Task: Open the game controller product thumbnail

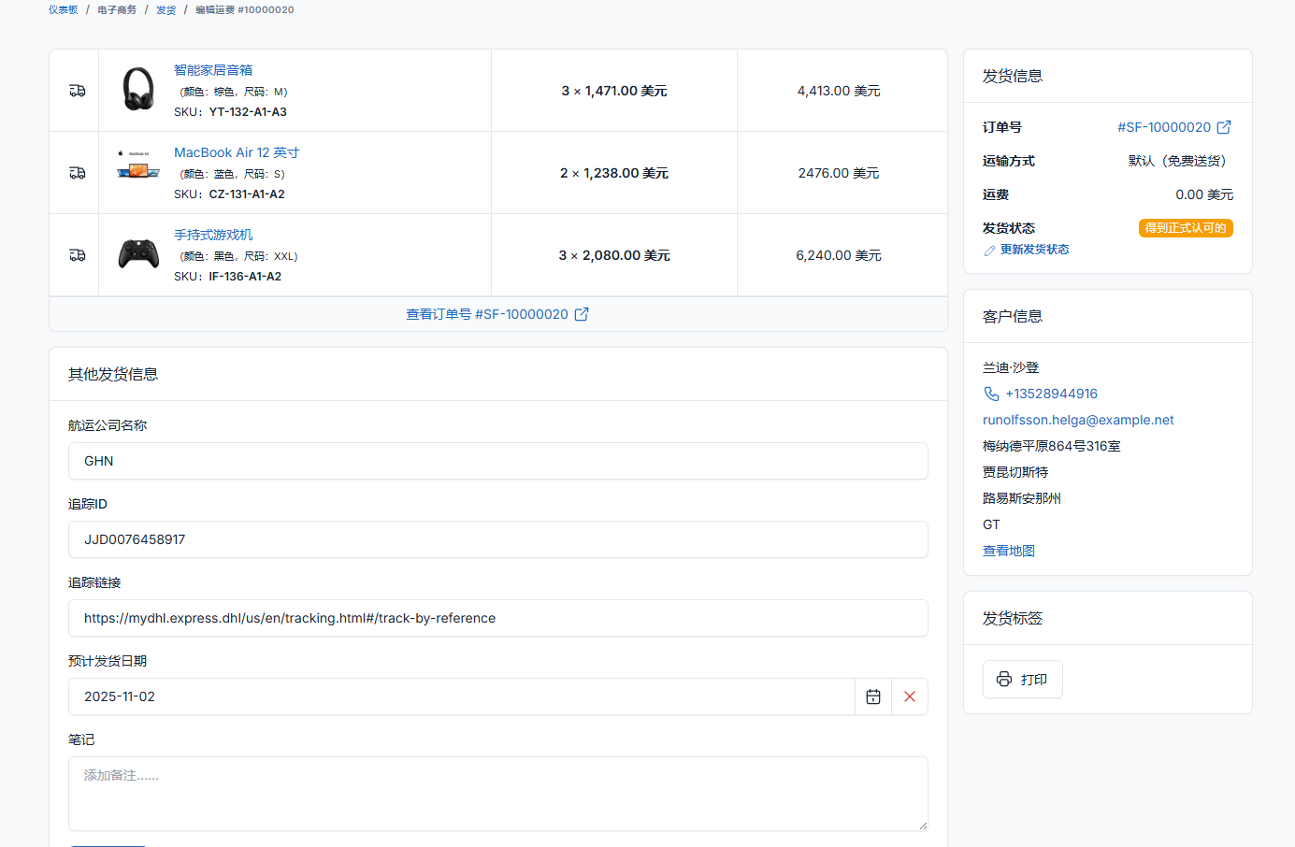Action: coord(138,254)
